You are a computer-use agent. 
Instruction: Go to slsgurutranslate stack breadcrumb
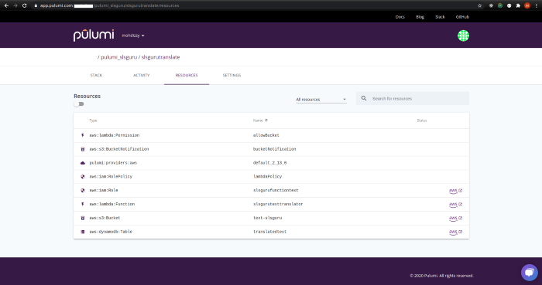pyautogui.click(x=160, y=57)
